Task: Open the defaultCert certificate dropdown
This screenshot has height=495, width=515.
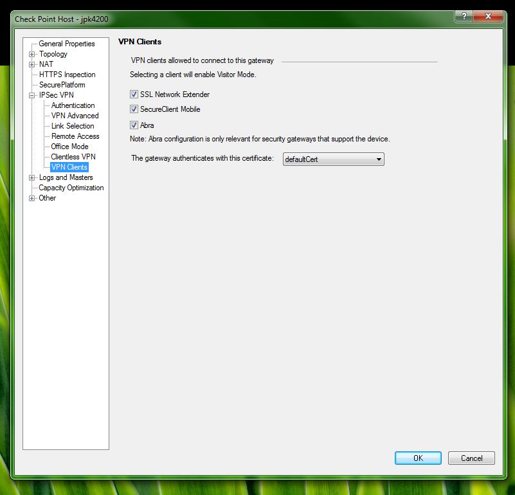Action: [334, 159]
